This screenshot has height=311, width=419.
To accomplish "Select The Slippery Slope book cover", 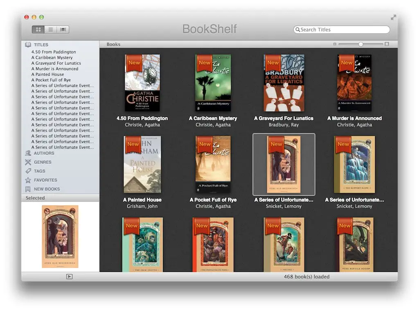I will [354, 164].
